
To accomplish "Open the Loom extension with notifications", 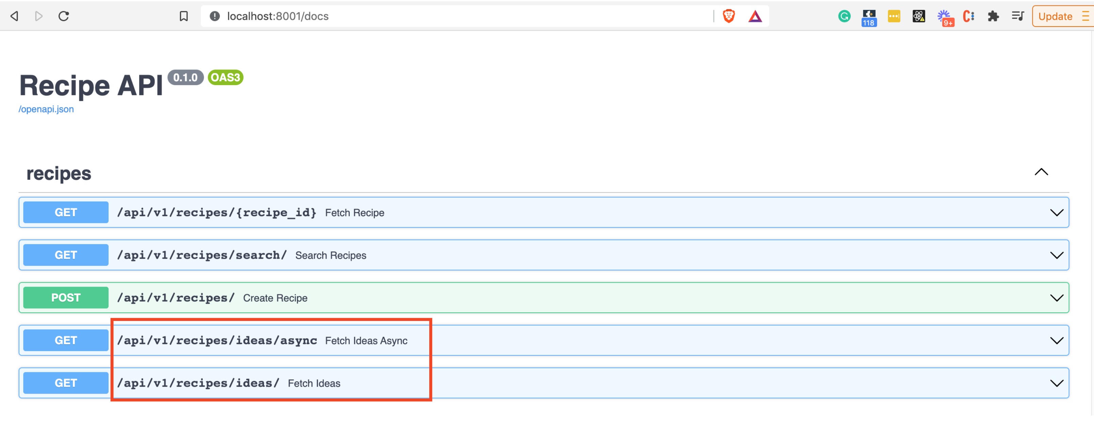I will (945, 16).
